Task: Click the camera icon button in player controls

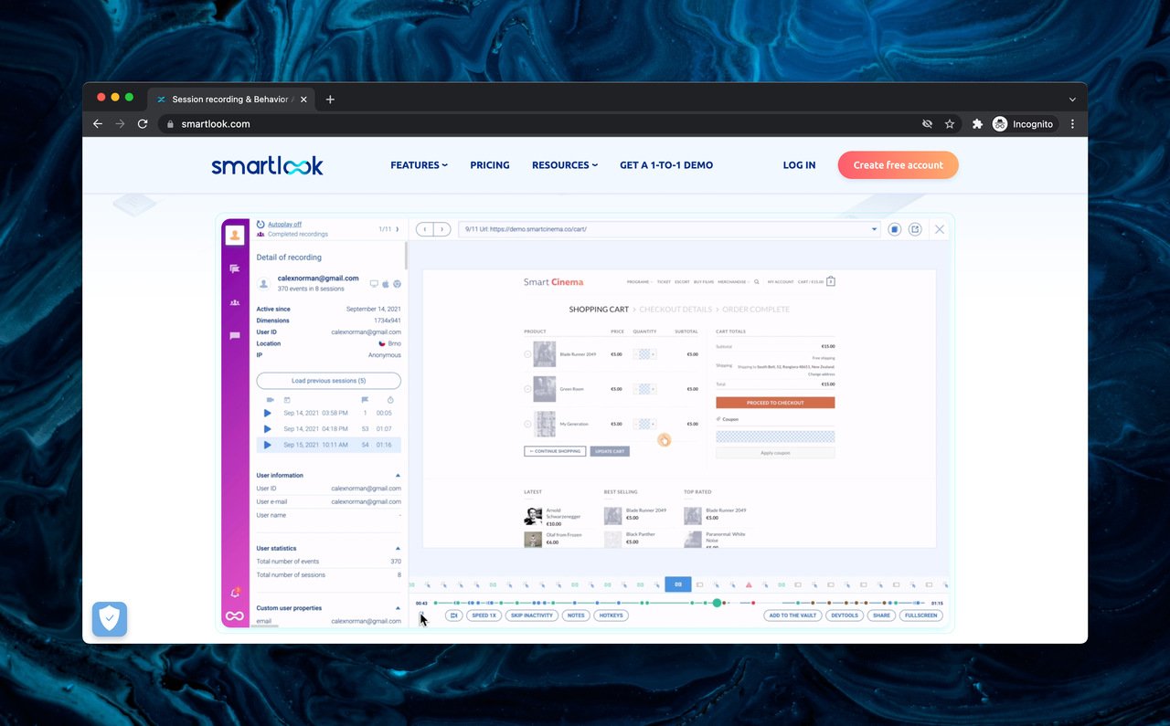Action: point(453,616)
